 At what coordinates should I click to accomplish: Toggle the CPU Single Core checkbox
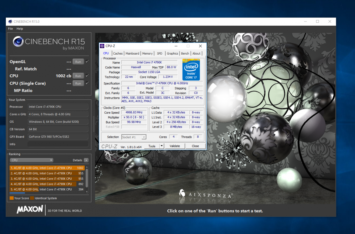point(87,83)
